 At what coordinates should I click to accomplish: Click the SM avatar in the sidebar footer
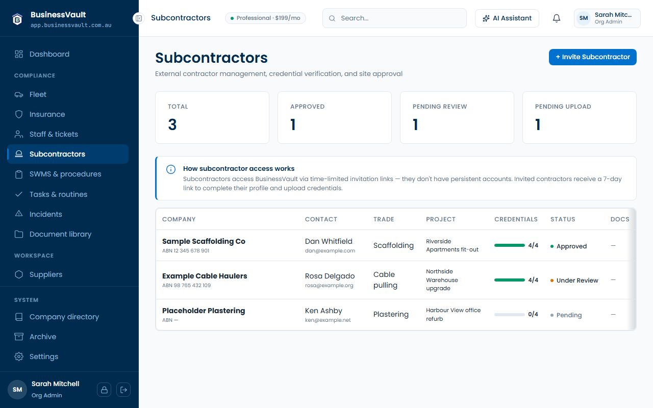pos(17,390)
